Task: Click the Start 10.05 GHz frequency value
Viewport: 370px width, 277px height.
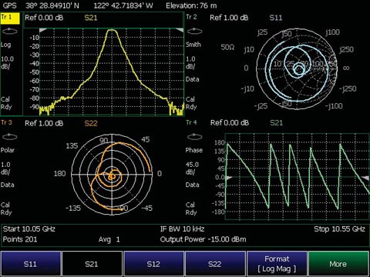Action: 29,229
